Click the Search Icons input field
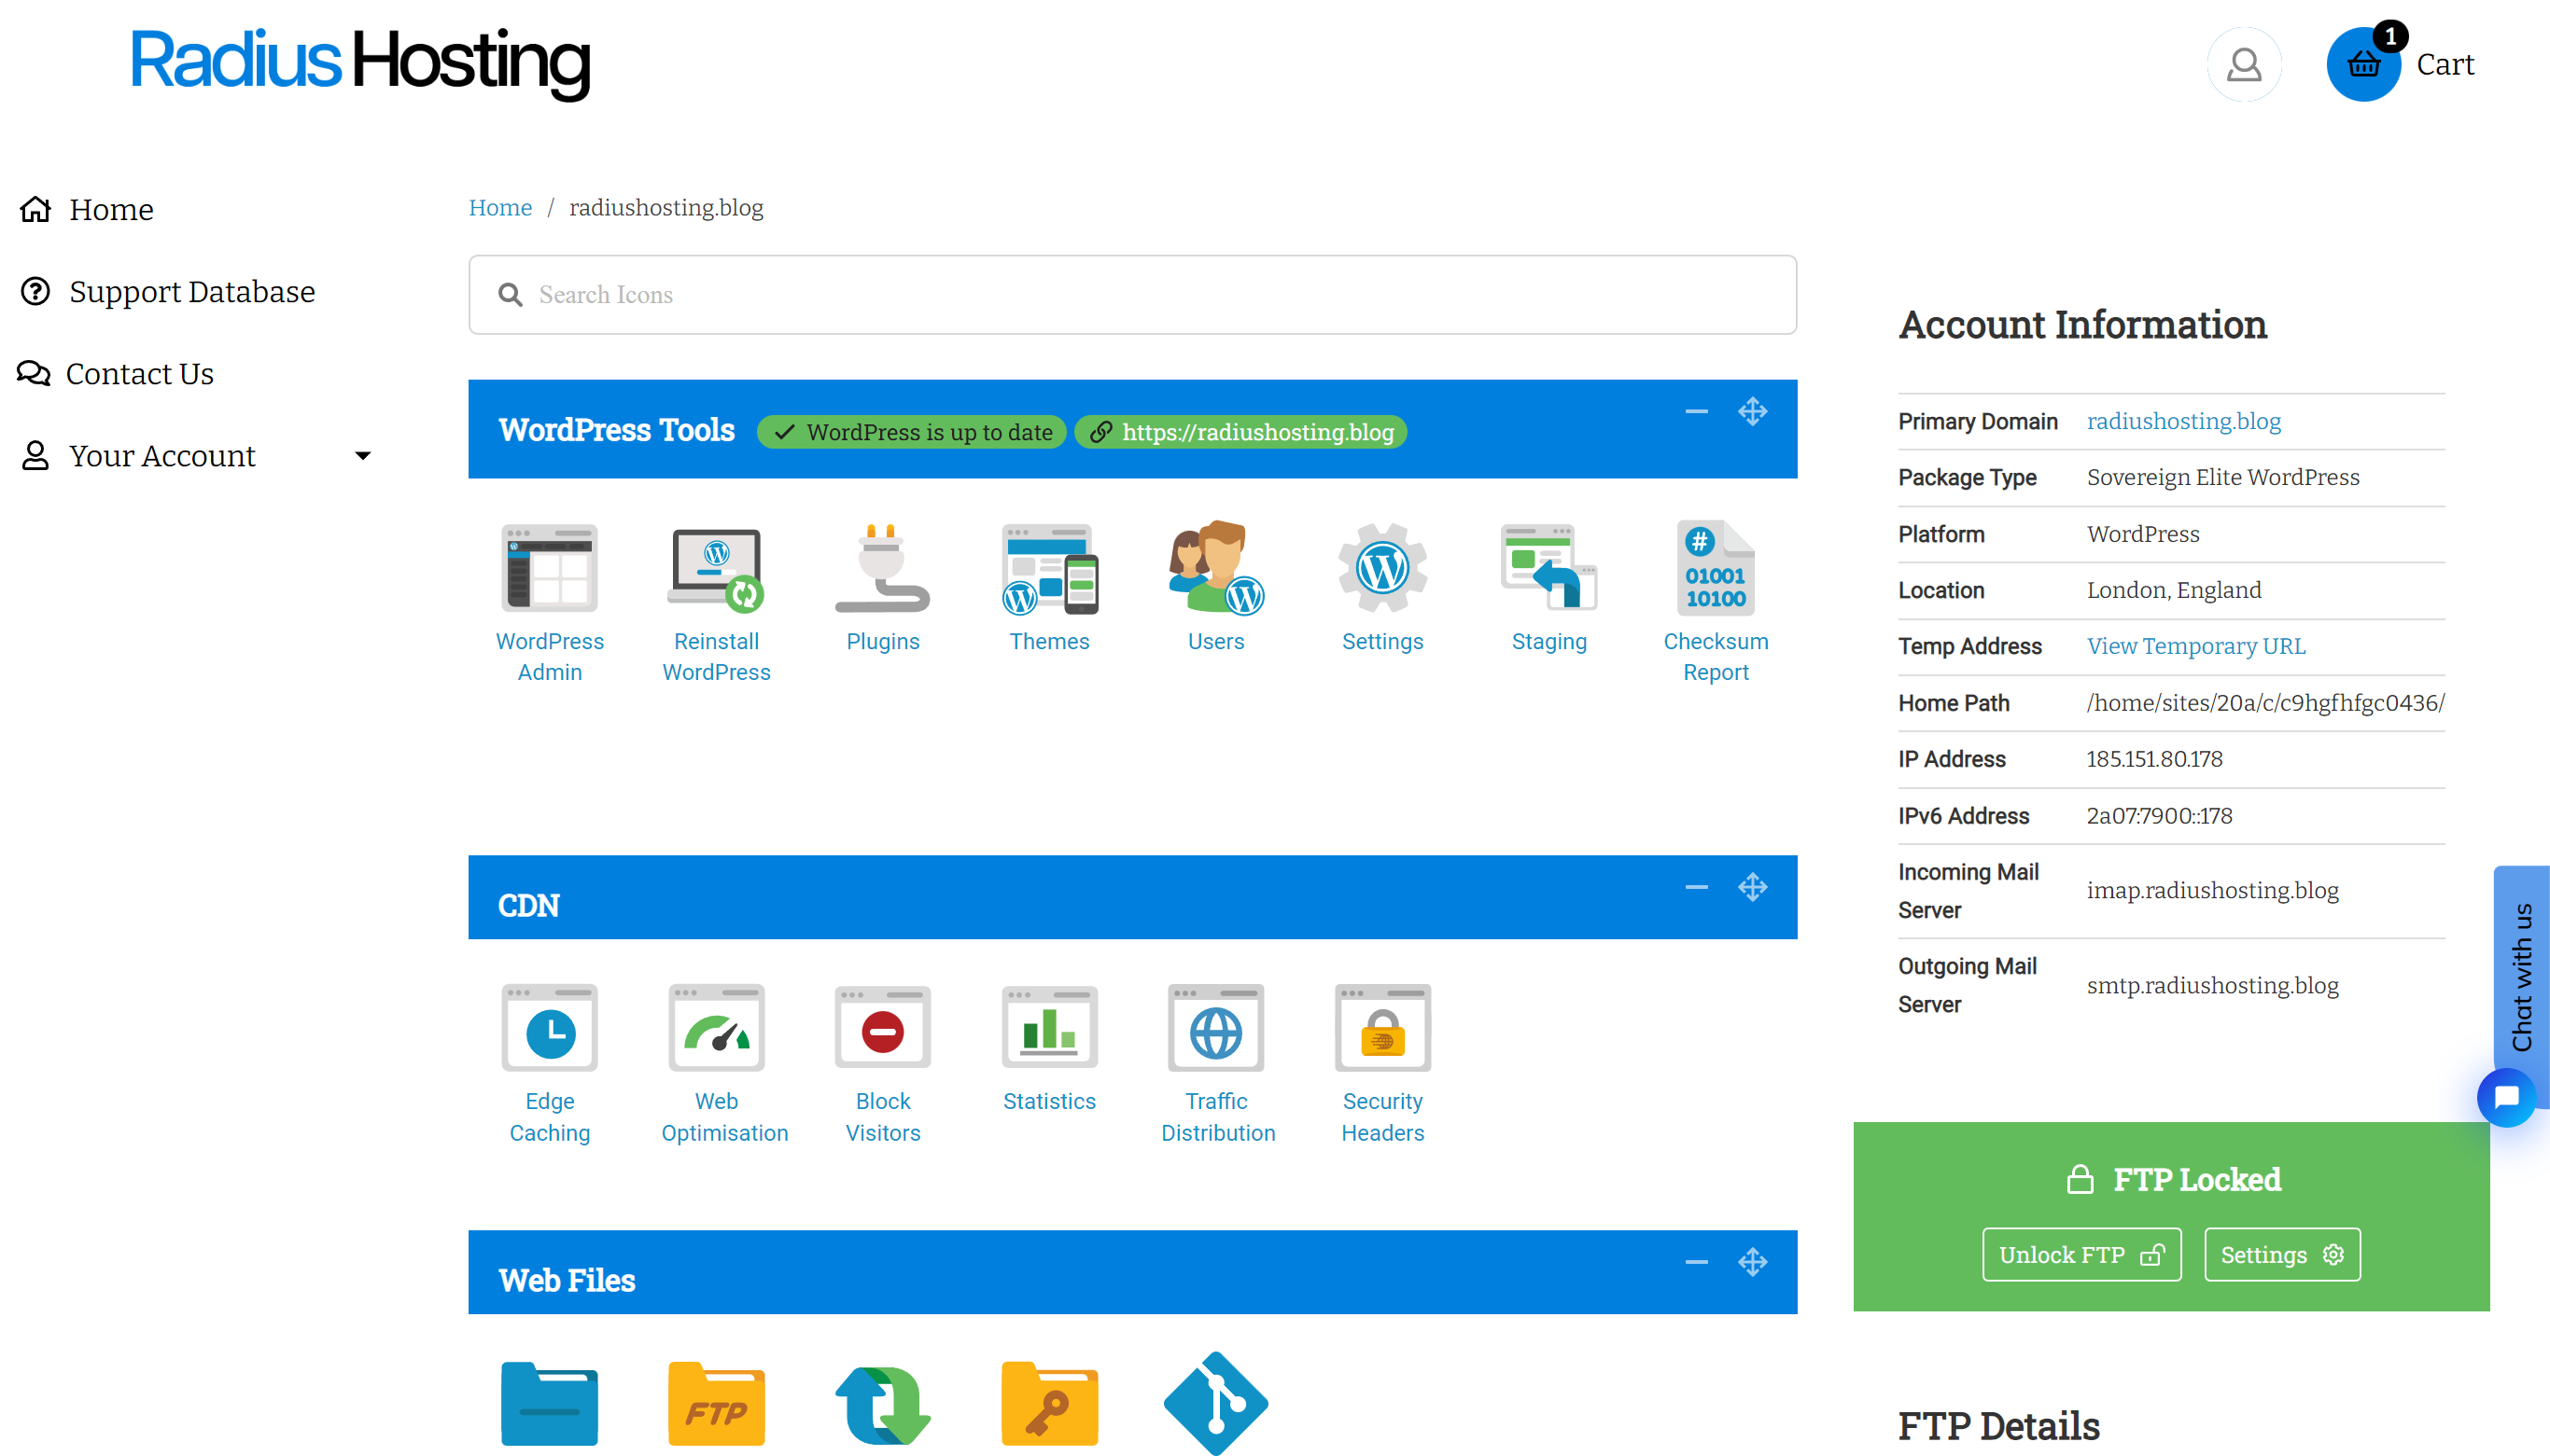Viewport: 2550px width, 1456px height. click(x=1132, y=294)
